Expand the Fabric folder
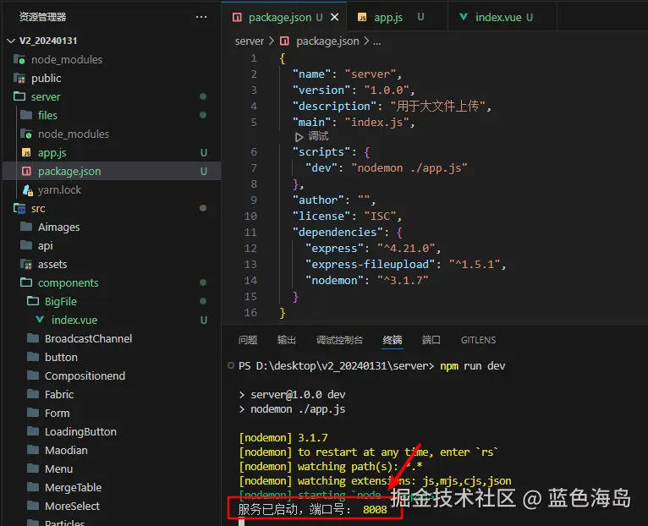Viewport: 648px width, 526px height. point(59,394)
